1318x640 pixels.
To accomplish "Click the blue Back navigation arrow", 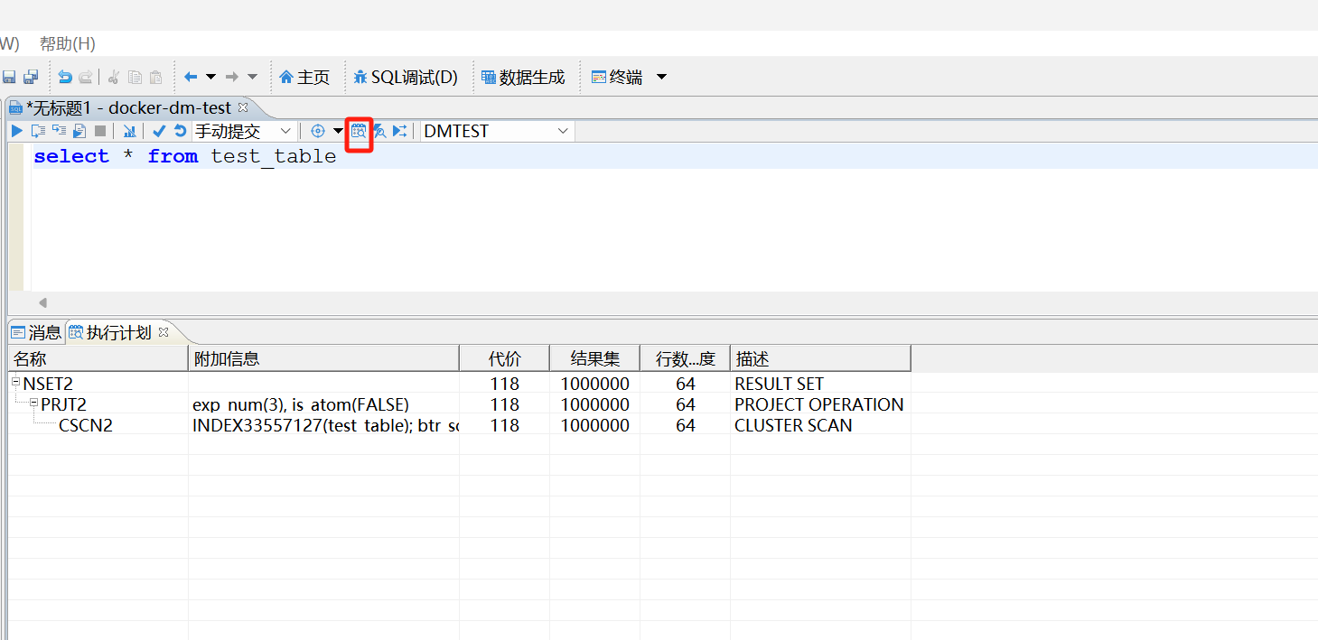I will [x=191, y=78].
